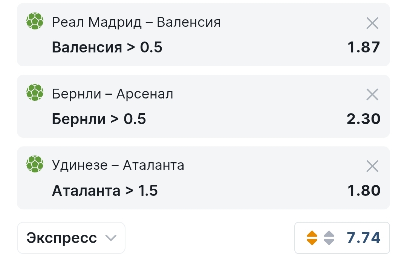Open the Экспресс bet type dropdown
This screenshot has height=263, width=407.
tap(71, 238)
